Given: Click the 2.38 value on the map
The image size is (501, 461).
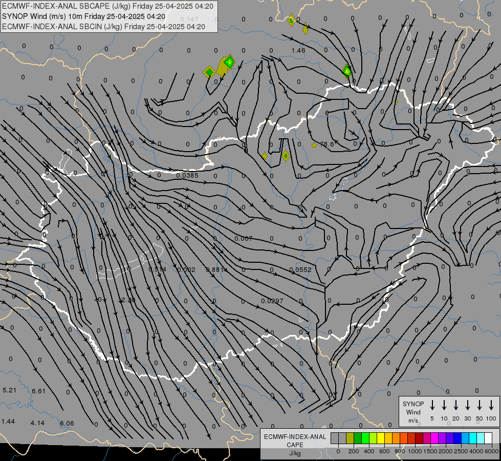Looking at the screenshot, I should [128, 300].
